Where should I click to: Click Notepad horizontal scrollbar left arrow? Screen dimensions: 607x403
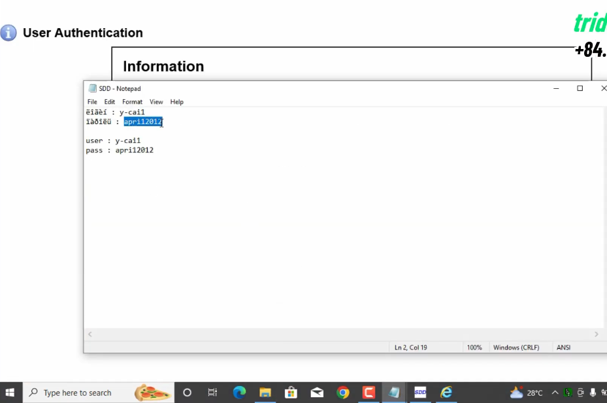pyautogui.click(x=90, y=334)
